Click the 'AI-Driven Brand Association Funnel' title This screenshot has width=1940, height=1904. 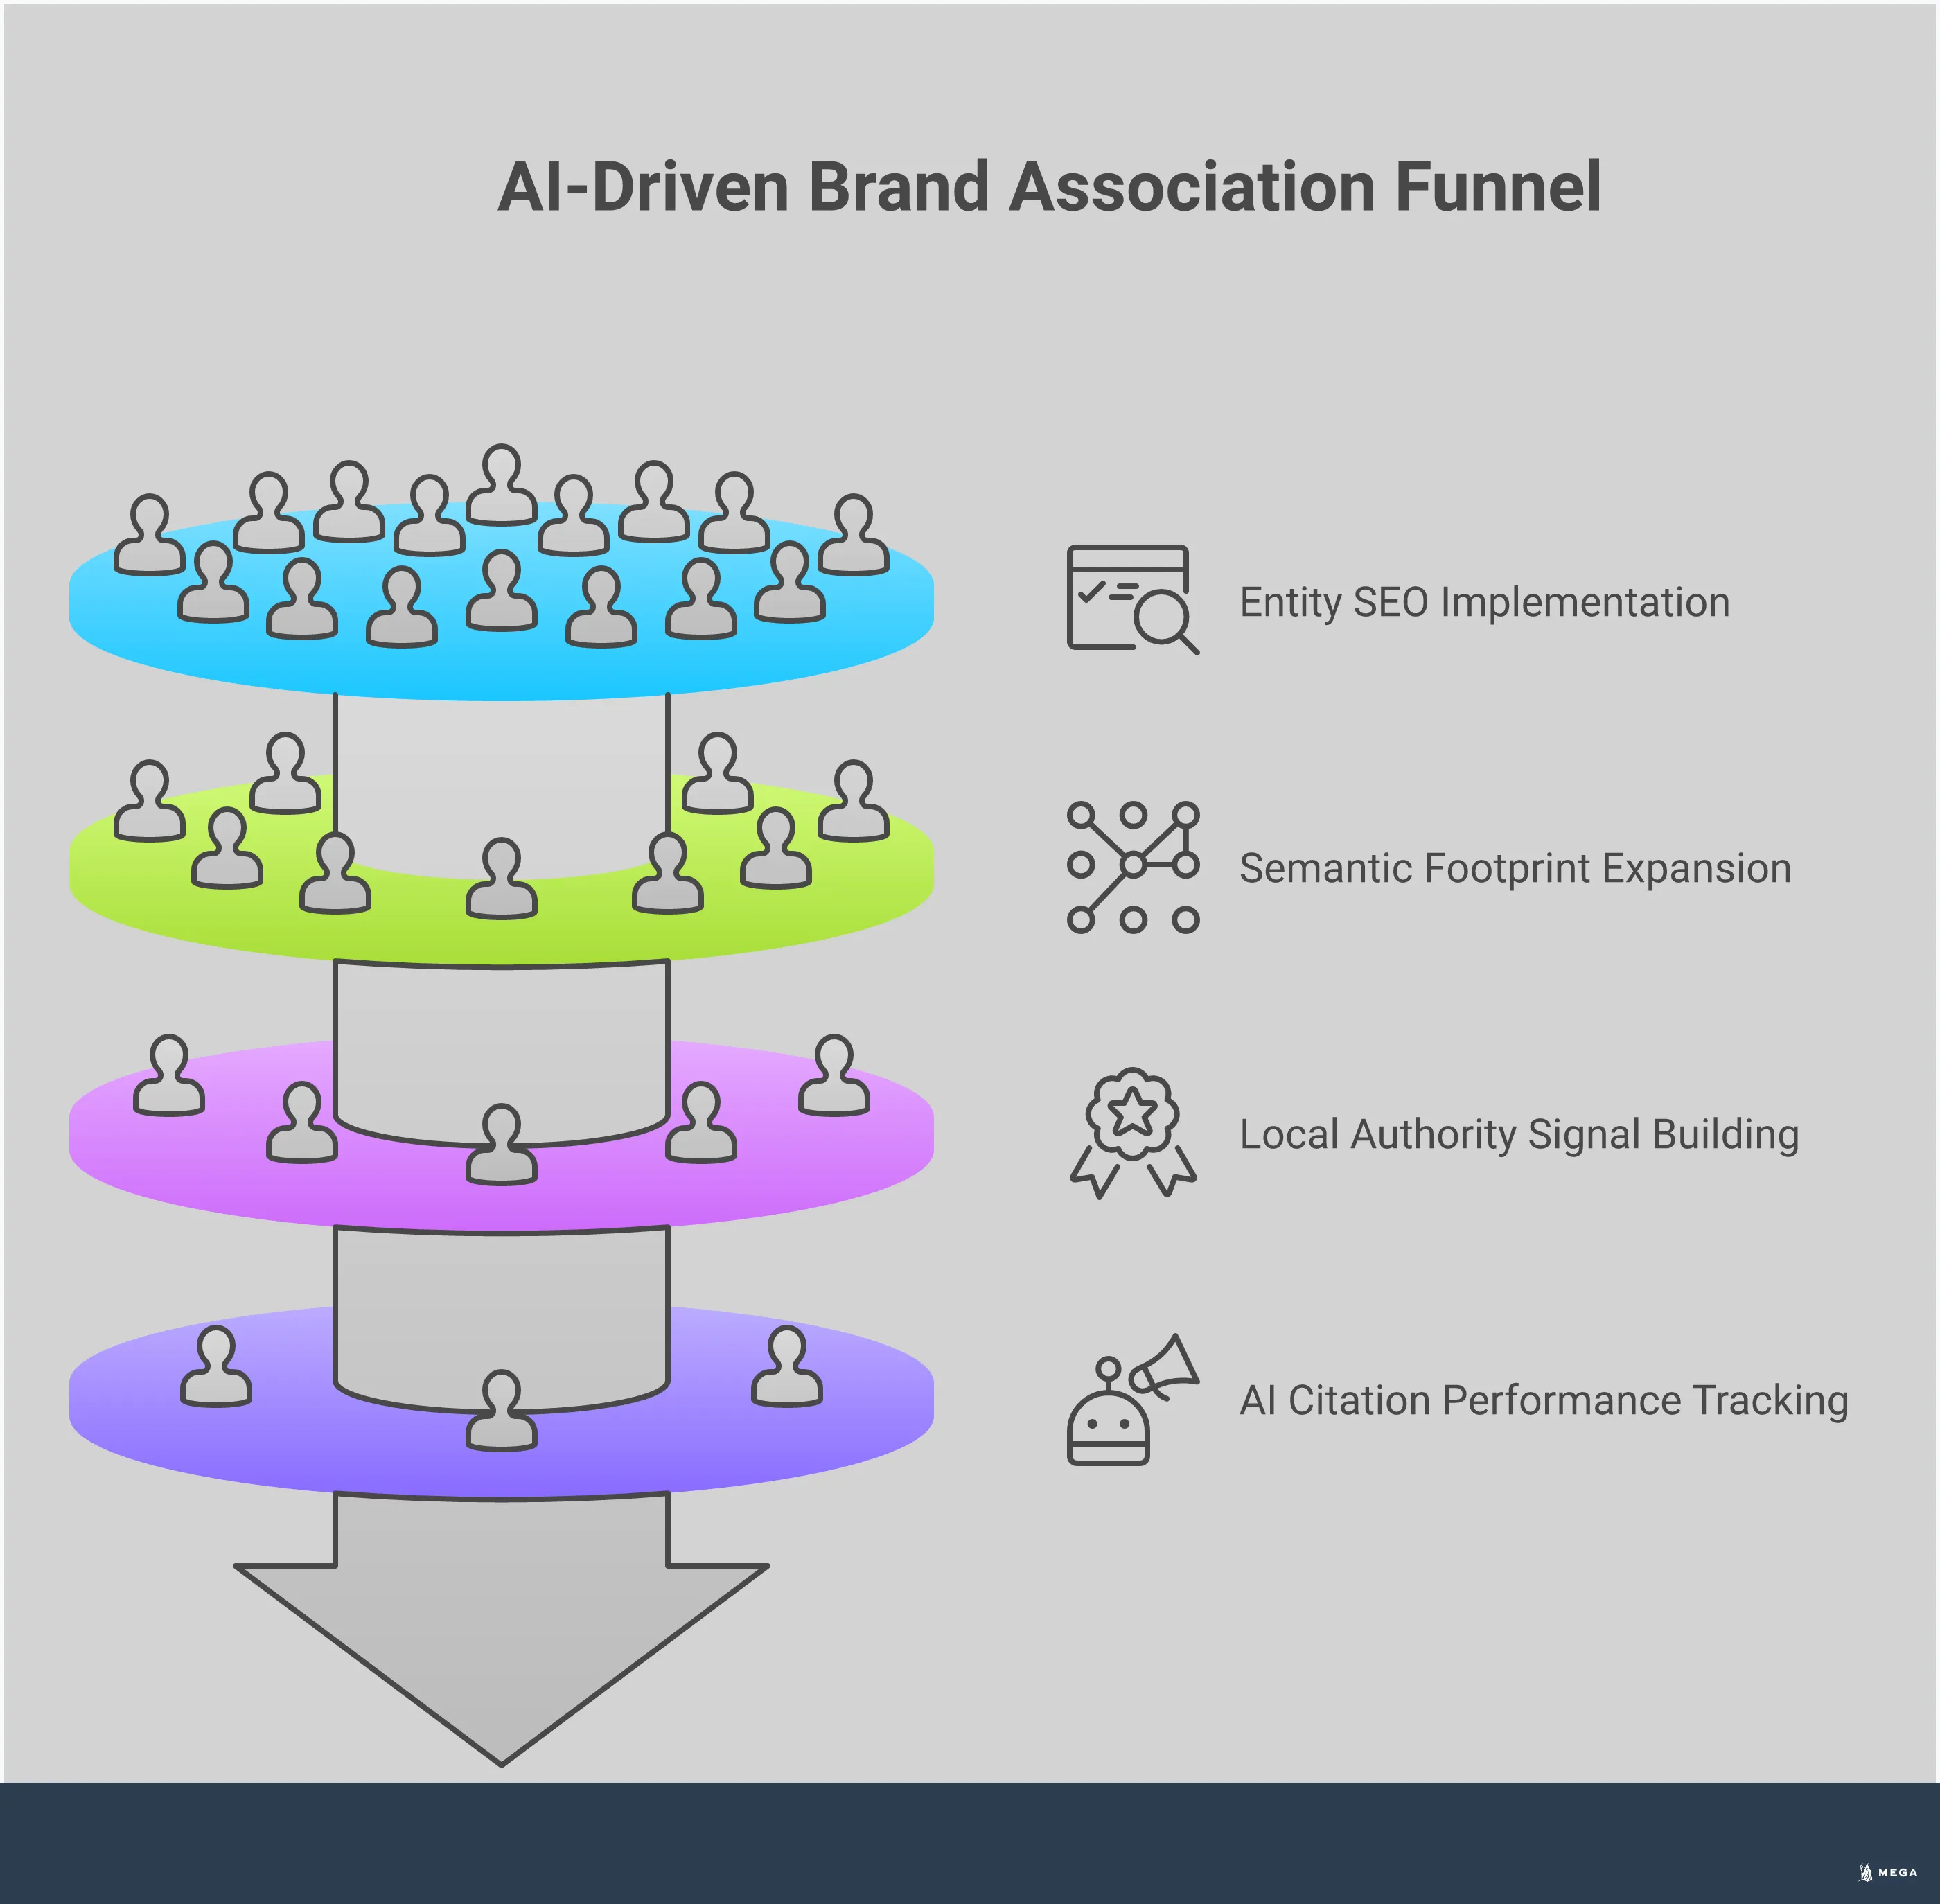(x=1049, y=187)
